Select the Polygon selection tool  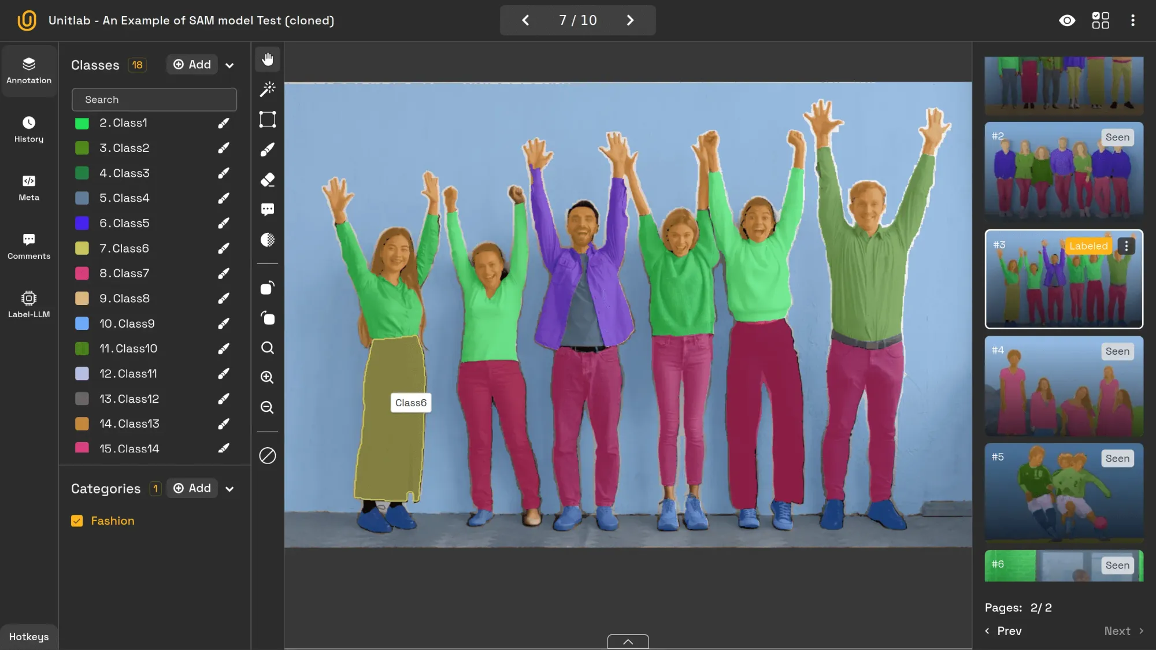pos(267,119)
